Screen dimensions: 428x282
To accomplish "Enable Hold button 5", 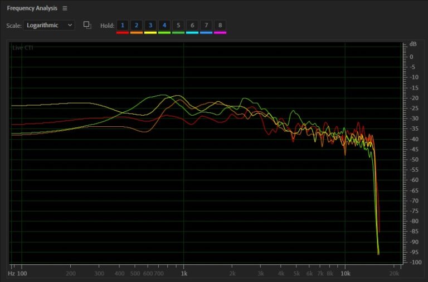I will click(x=178, y=26).
